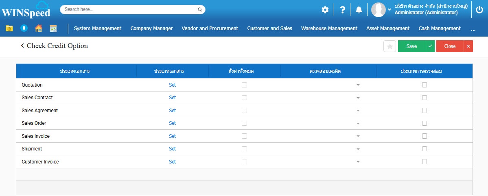The width and height of the screenshot is (488, 196).
Task: Click the Set link for Sales Contract
Action: pyautogui.click(x=173, y=98)
